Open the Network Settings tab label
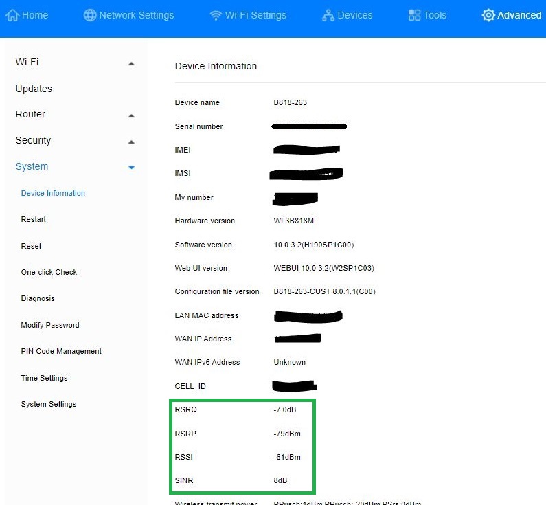 click(x=137, y=15)
